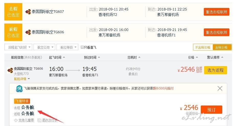The width and height of the screenshot is (234, 126).
Task: Sort flights by 价格 column
Action: [193, 57]
